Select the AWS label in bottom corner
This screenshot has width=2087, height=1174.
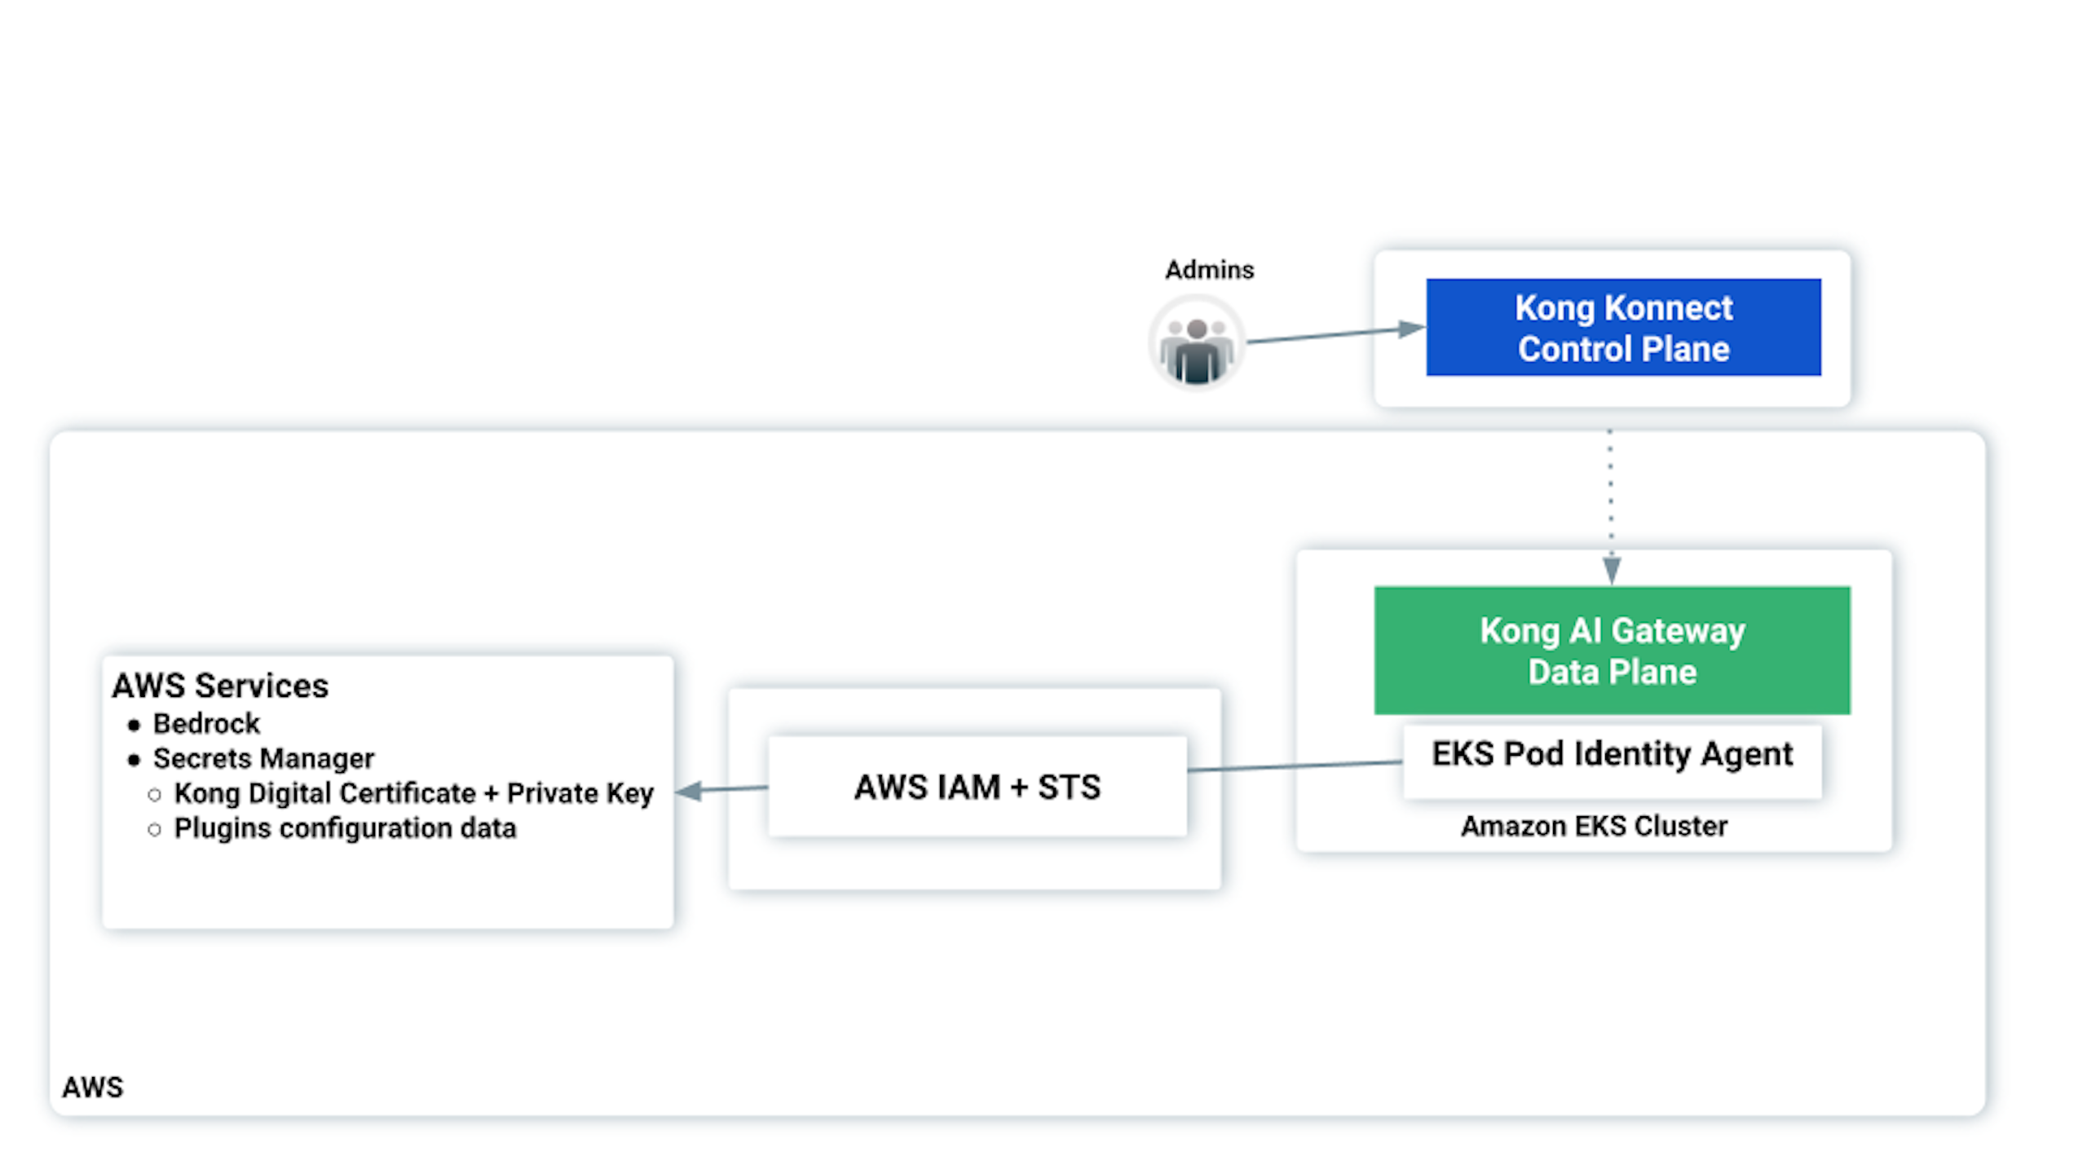point(93,1087)
